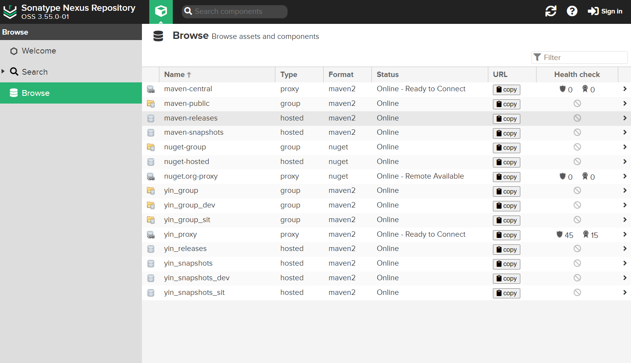Copy URL of maven-releases

point(506,119)
